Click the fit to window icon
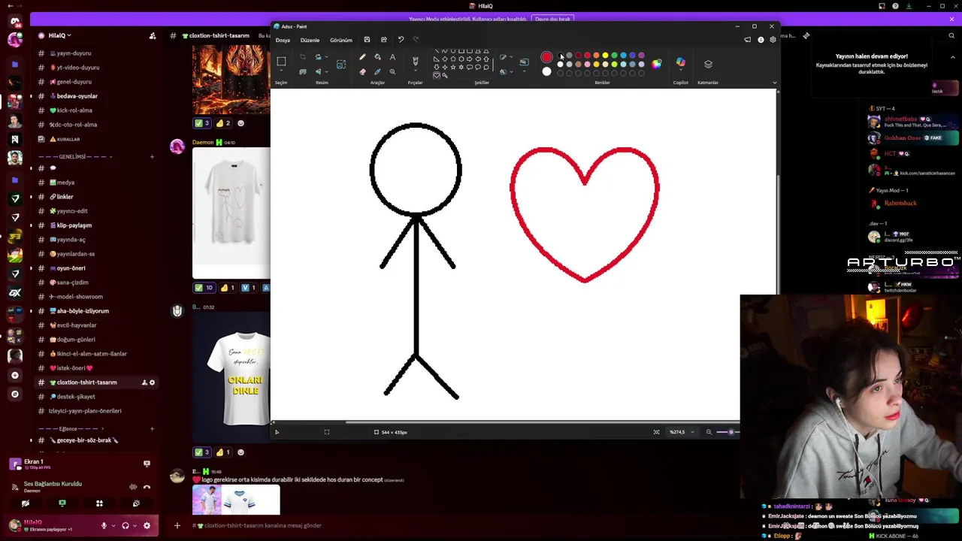This screenshot has height=541, width=962. [x=656, y=432]
